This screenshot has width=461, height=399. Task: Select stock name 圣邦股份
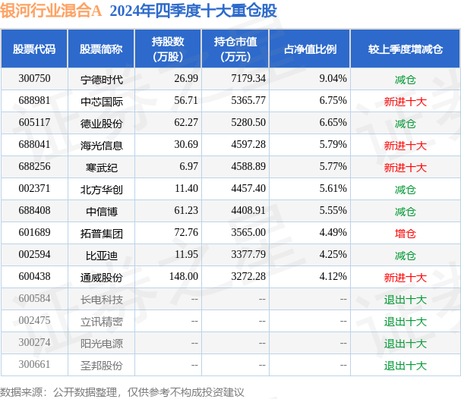(x=102, y=366)
